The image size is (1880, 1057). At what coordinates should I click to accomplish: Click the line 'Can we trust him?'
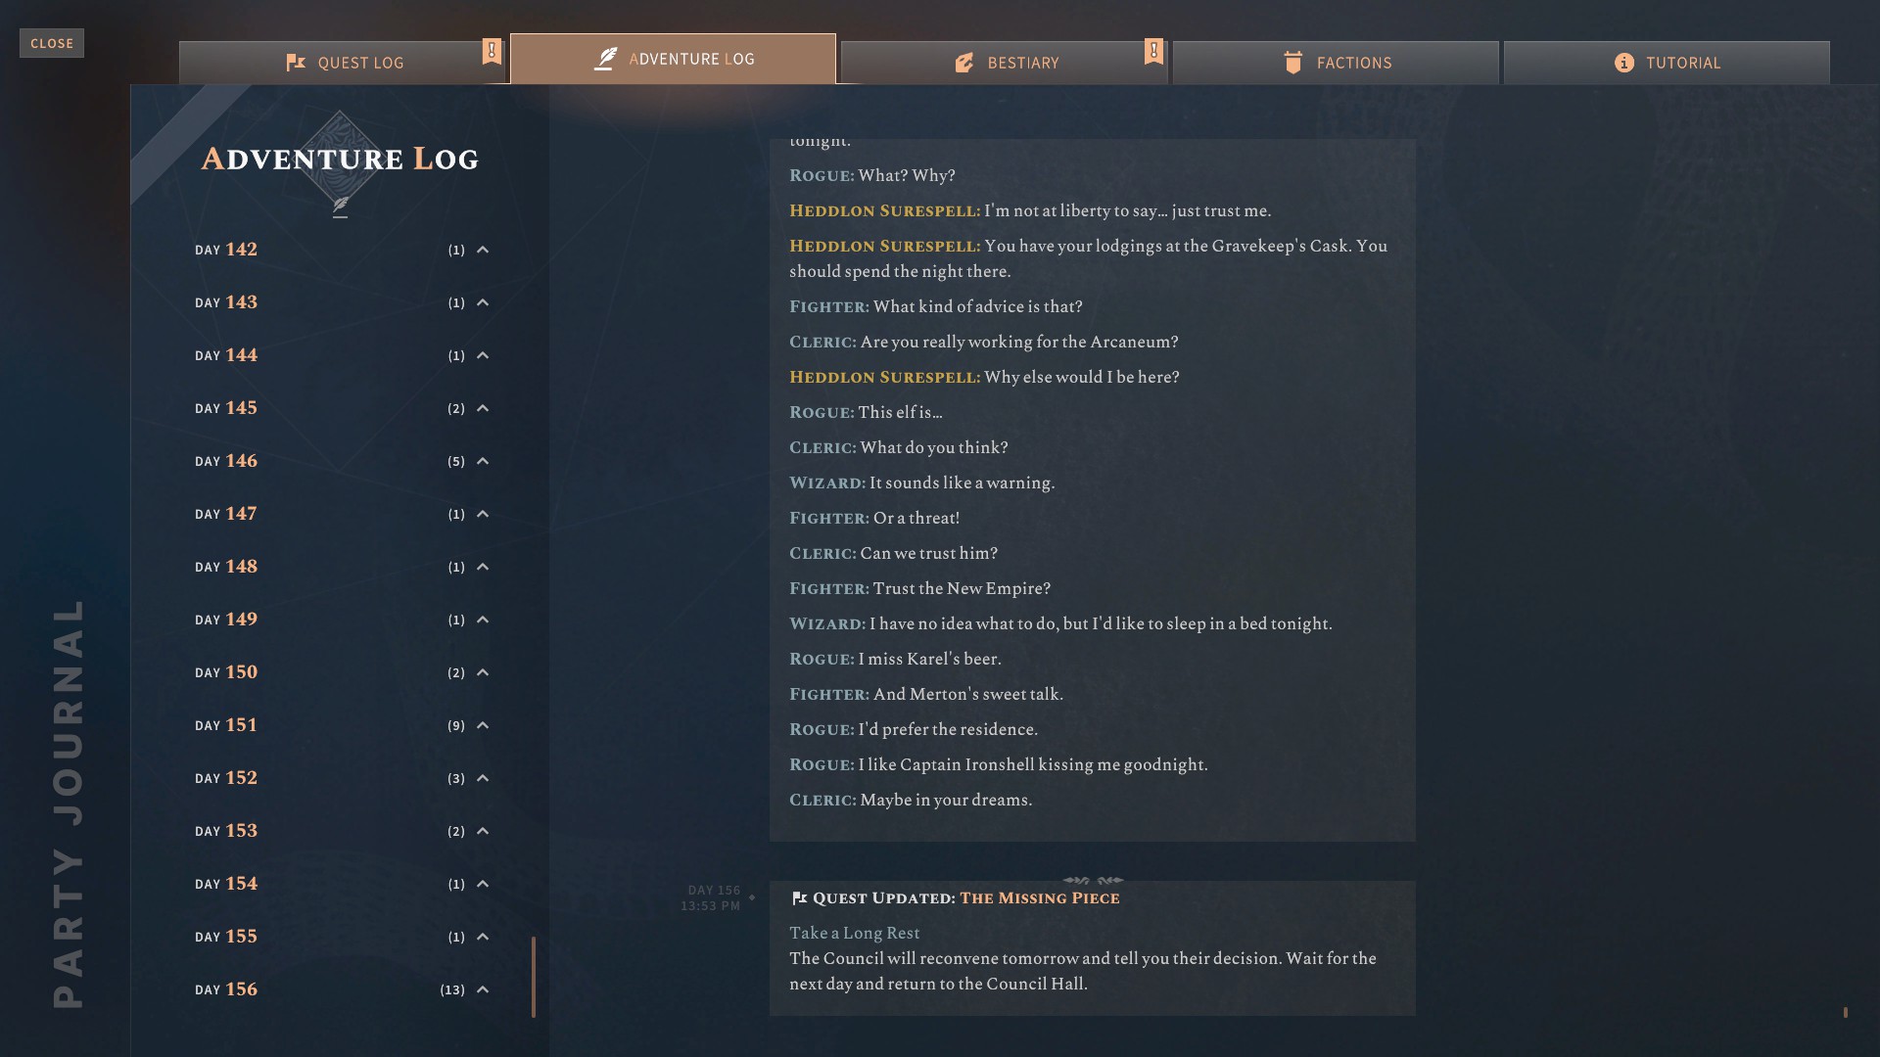(928, 553)
